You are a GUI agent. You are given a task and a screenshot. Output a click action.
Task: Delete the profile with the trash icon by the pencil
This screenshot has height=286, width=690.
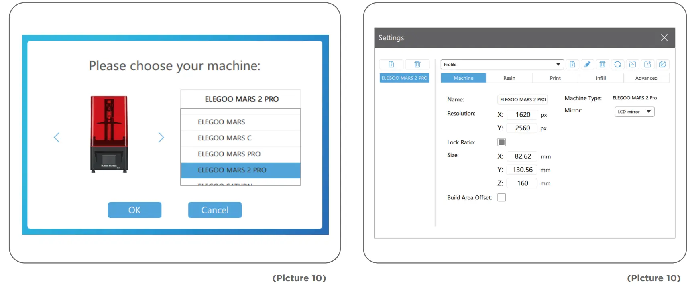pos(602,64)
